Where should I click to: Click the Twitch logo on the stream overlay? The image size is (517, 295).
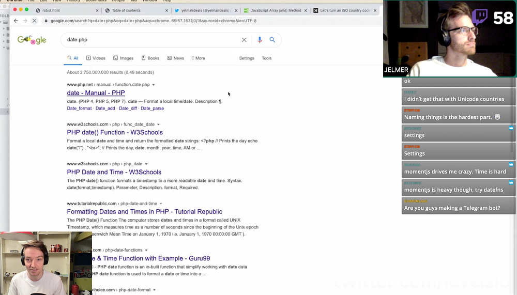pyautogui.click(x=480, y=17)
